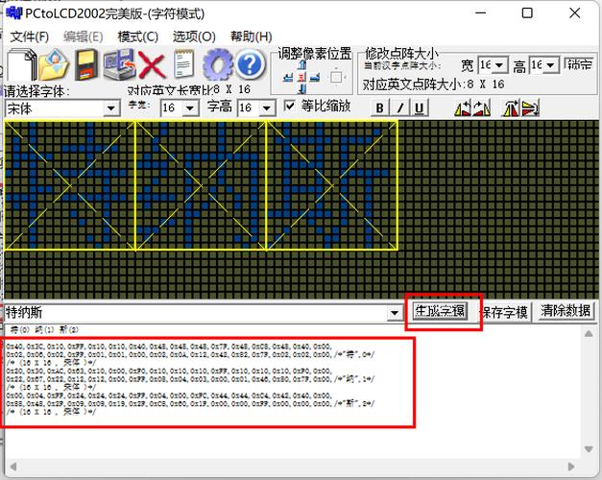This screenshot has width=602, height=480.
Task: Click the second character dot-matrix cell (纳)
Action: click(x=201, y=186)
